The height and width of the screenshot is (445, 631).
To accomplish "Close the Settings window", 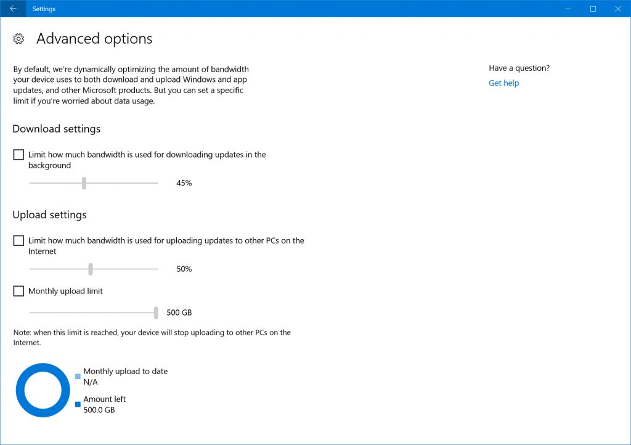I will (617, 9).
